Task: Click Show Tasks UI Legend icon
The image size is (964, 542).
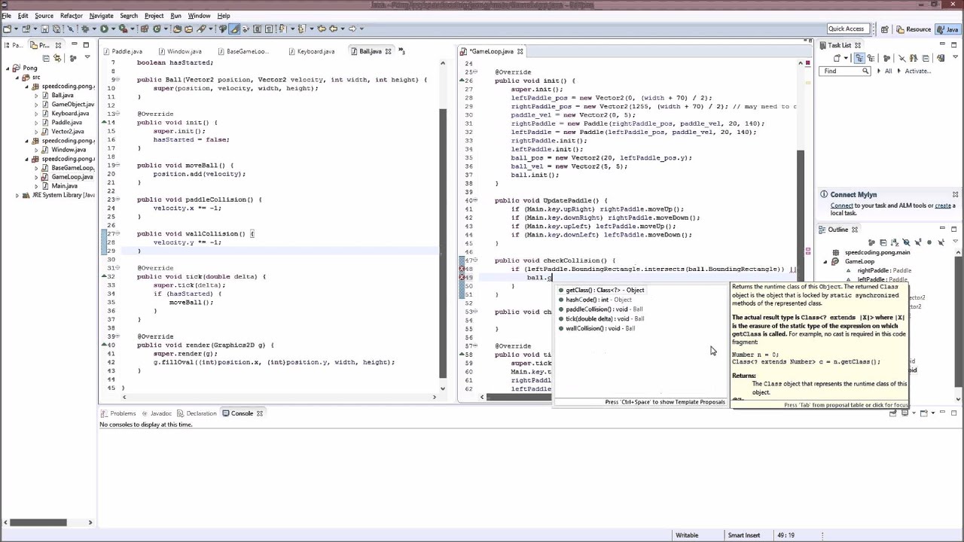Action: point(941,58)
